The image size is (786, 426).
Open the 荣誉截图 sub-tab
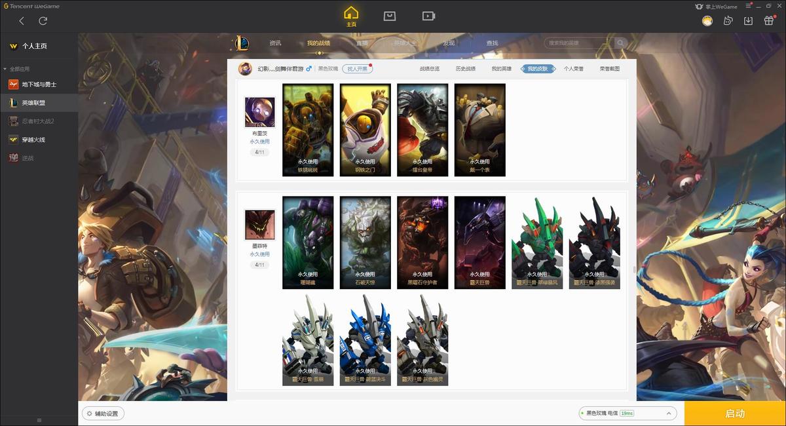point(610,69)
